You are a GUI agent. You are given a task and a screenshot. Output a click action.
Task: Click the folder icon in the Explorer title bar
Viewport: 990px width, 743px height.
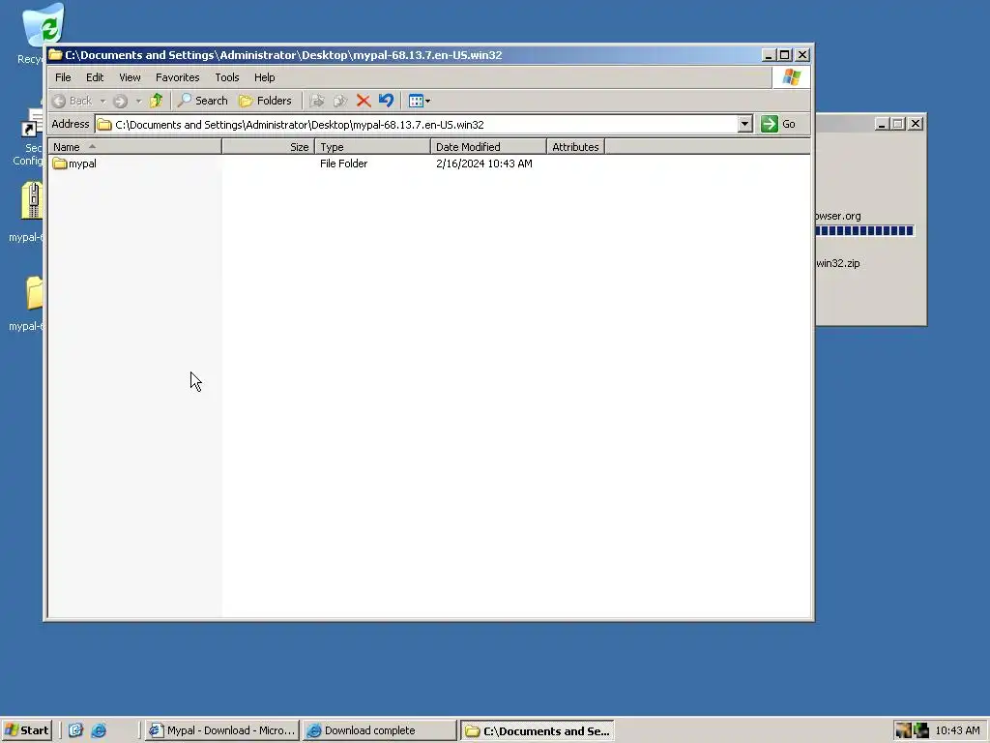point(55,55)
